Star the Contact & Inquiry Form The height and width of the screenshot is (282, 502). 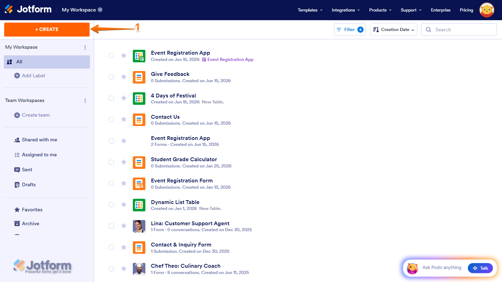124,247
